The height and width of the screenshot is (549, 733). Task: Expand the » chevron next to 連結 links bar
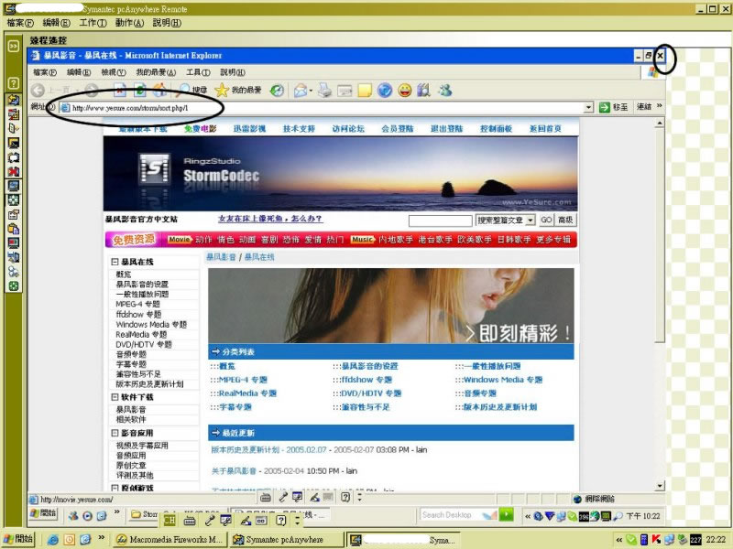659,106
